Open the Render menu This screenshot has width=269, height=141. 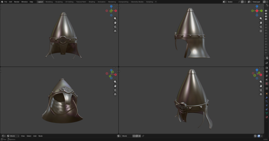point(17,2)
